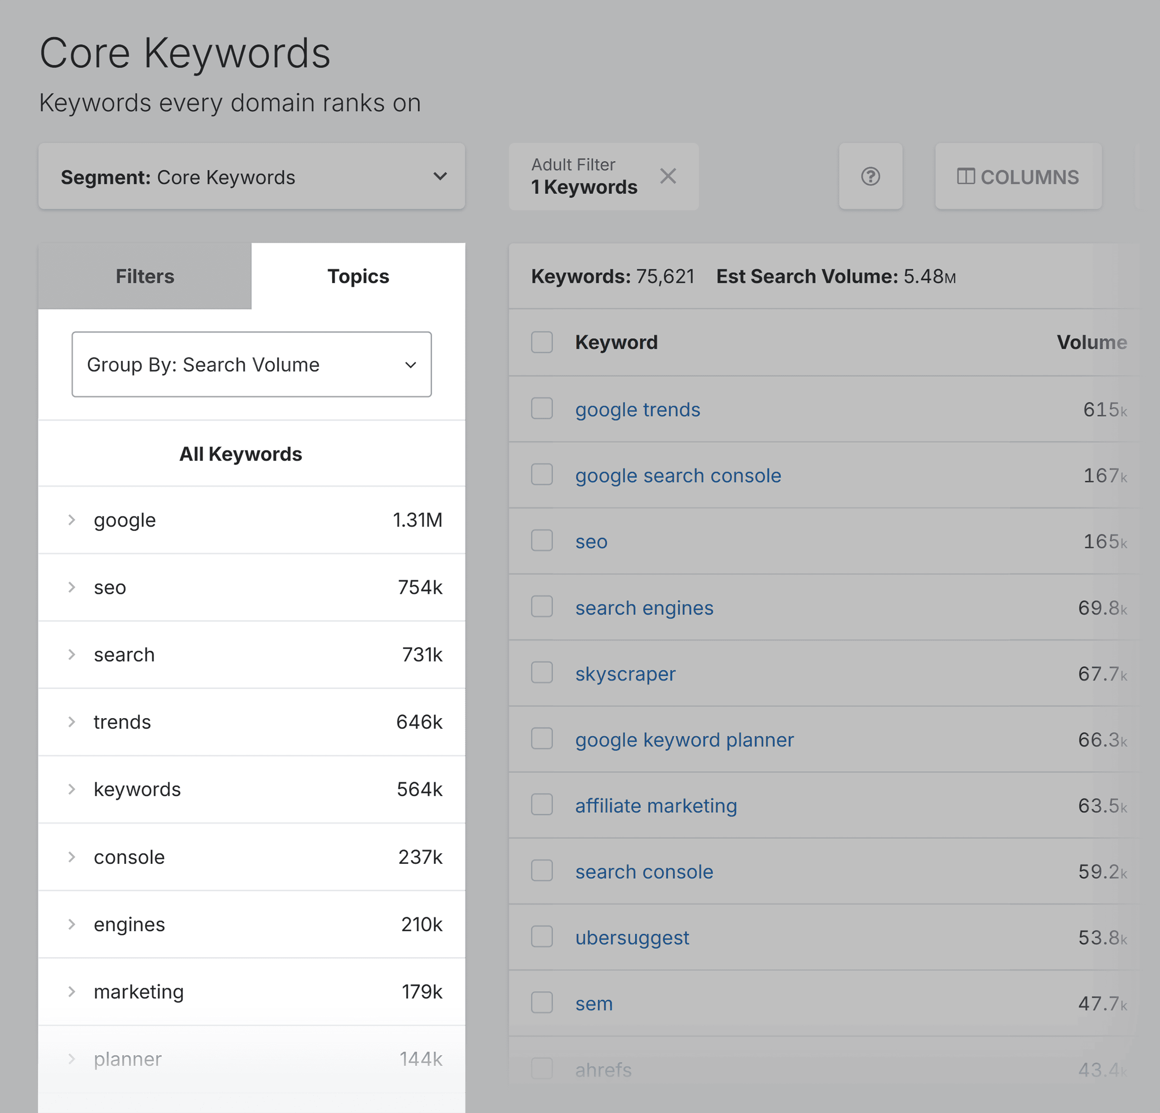The height and width of the screenshot is (1113, 1160).
Task: Click the 1.31M google volume value
Action: 417,520
